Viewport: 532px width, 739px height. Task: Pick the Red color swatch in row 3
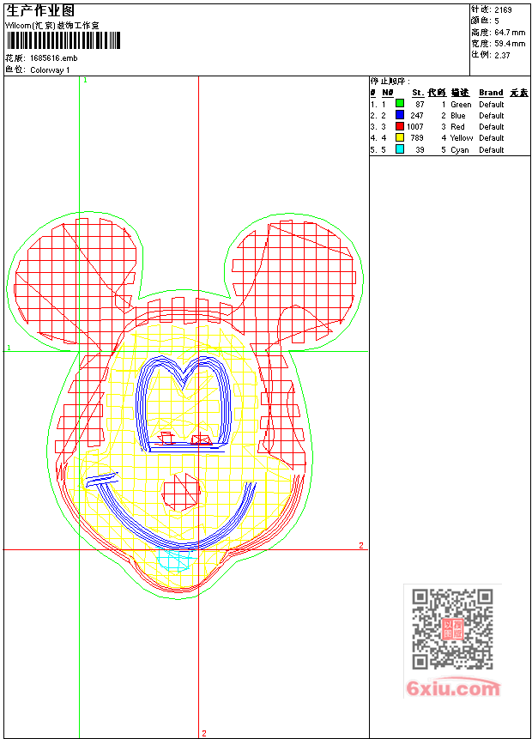pos(400,126)
